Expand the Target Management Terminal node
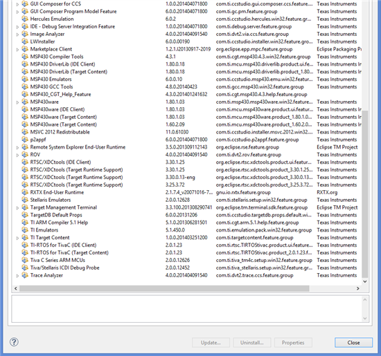This screenshot has height=356, width=381. click(x=17, y=208)
